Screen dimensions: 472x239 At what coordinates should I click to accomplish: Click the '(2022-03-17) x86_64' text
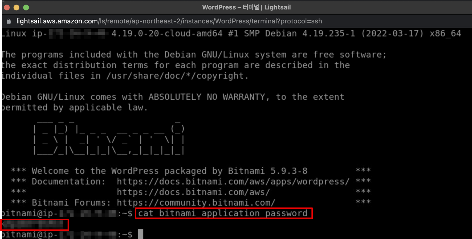click(411, 33)
